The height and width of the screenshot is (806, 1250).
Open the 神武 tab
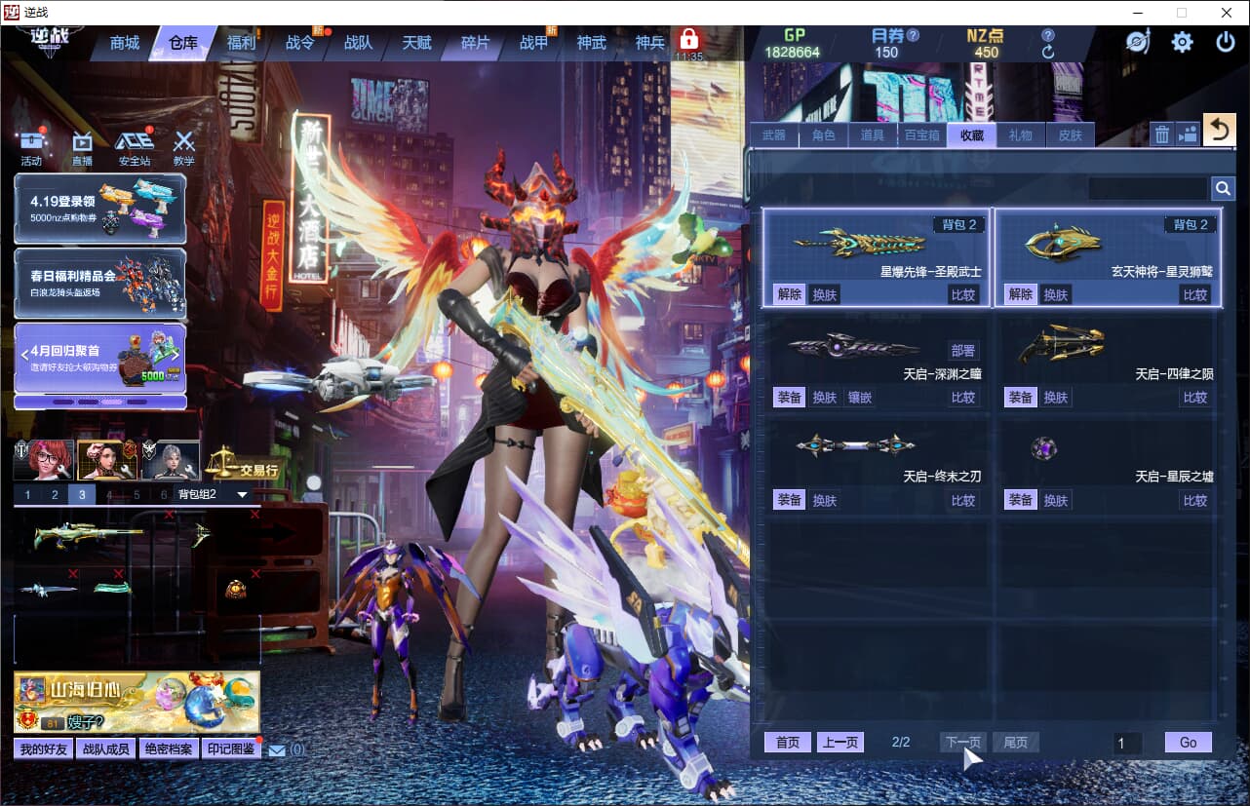[x=592, y=43]
